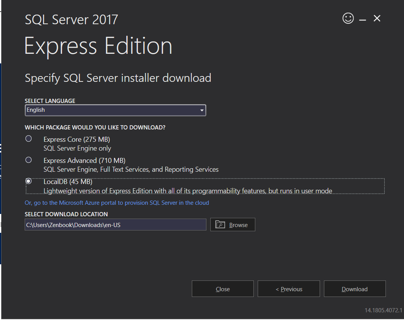Minimize the SQL Server installer window
This screenshot has width=404, height=320.
pyautogui.click(x=362, y=20)
